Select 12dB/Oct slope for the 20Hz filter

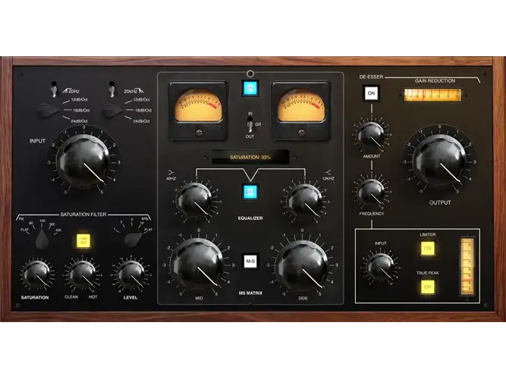(80, 99)
